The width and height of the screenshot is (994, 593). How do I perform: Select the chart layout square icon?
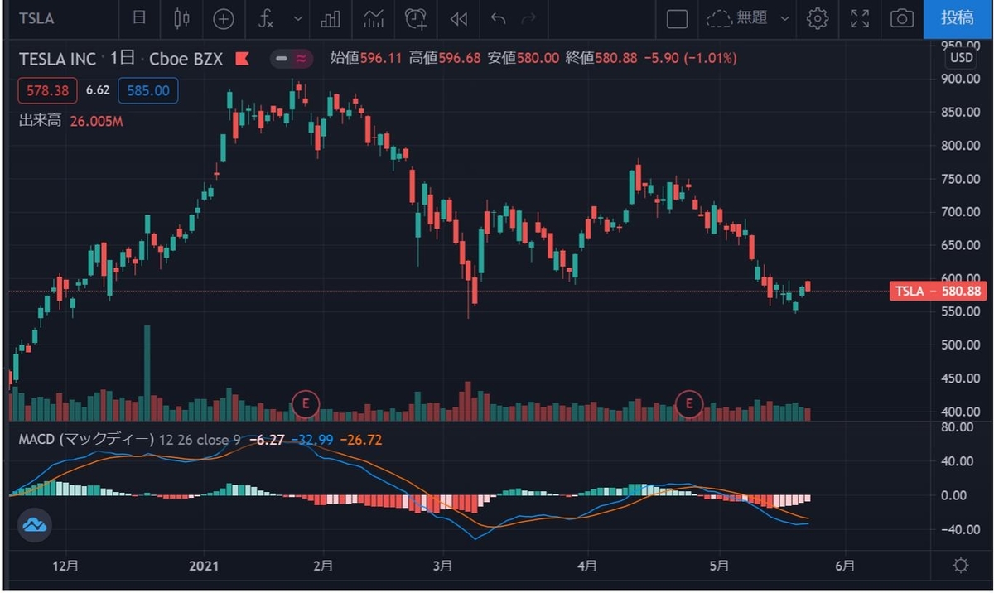coord(677,18)
